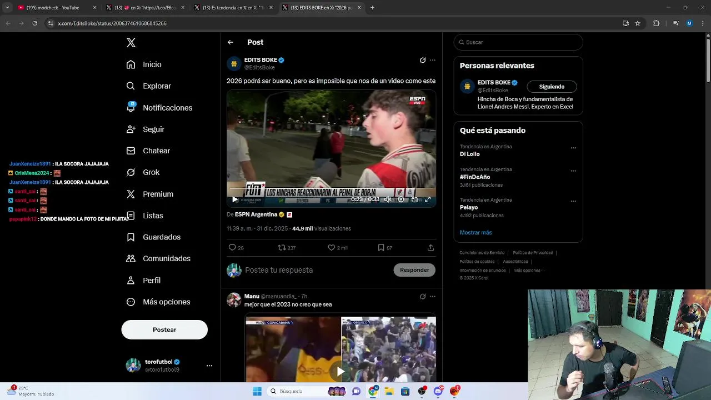Bookmark the post with 87 saves

pyautogui.click(x=385, y=248)
